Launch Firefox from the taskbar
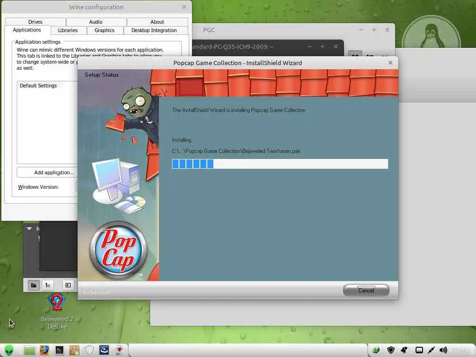This screenshot has height=357, width=476. pos(44,350)
